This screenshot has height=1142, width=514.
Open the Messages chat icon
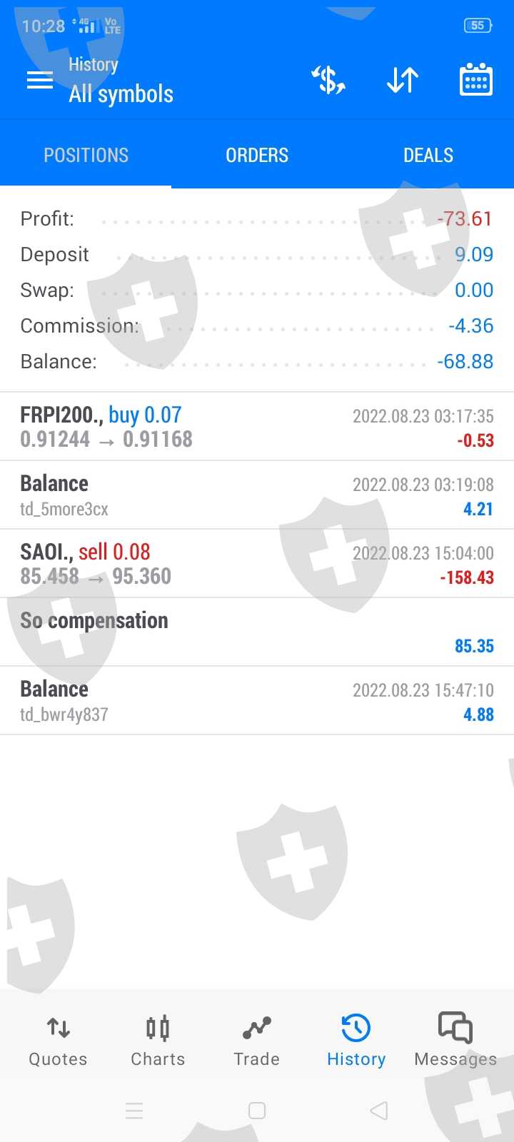[455, 1029]
